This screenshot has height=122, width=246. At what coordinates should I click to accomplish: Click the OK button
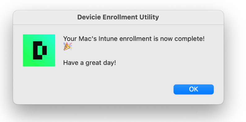pos(193,89)
